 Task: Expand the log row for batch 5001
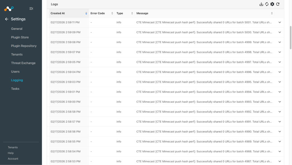tap(279, 22)
